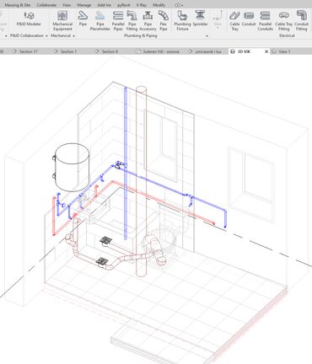
Task: Click the greyed-out Wire tool
Action: 218,19
